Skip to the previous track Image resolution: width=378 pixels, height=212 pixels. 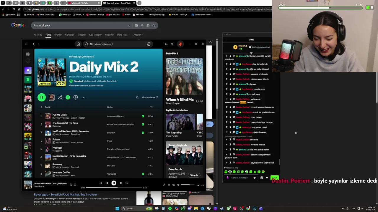(x=107, y=183)
